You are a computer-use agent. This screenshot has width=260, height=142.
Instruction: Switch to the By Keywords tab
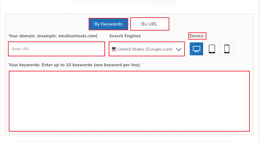[x=108, y=24]
